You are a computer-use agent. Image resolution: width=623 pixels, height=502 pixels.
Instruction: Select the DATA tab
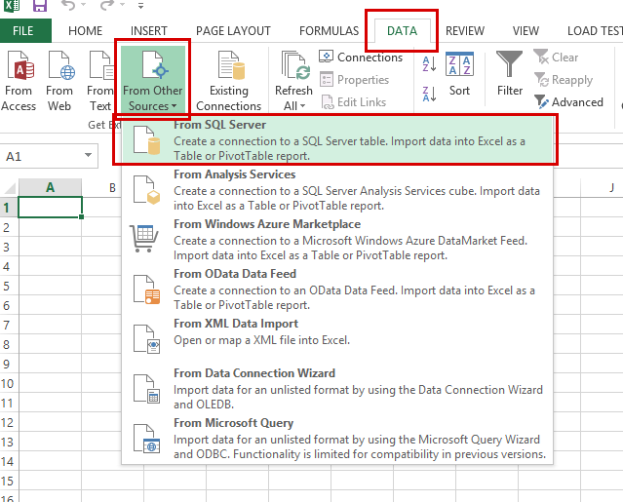coord(402,30)
